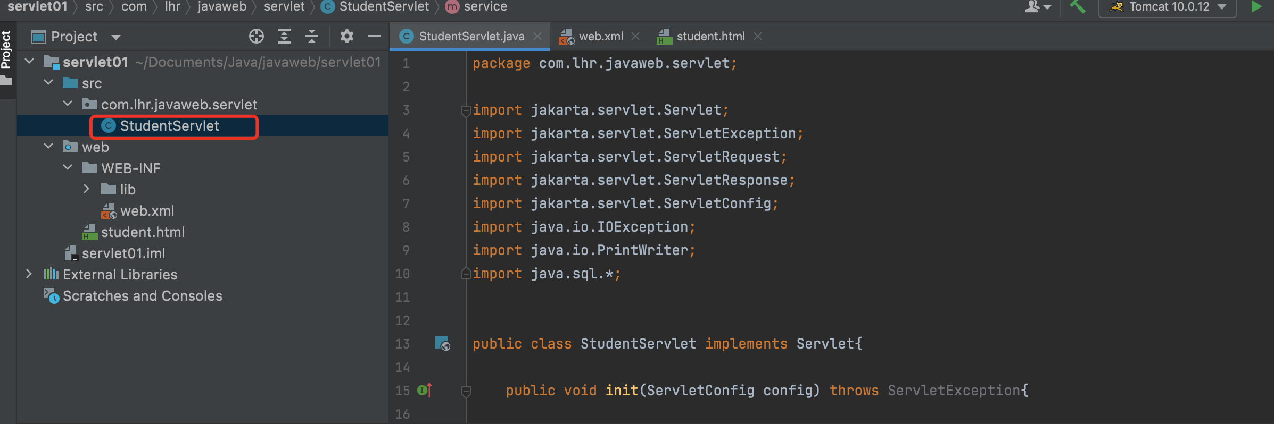Close the student.html tab
This screenshot has width=1274, height=424.
click(758, 36)
